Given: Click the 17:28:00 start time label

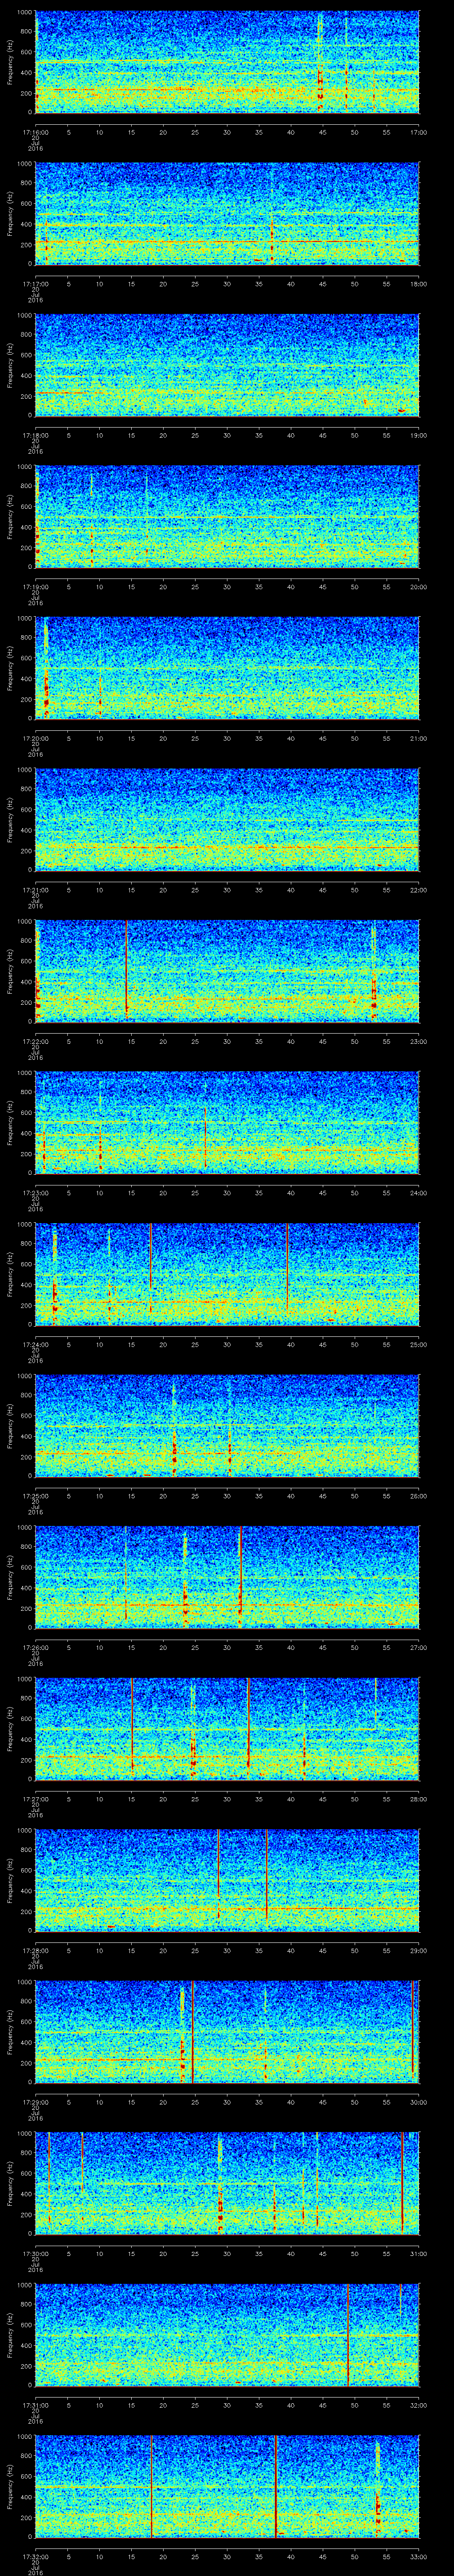Looking at the screenshot, I should pyautogui.click(x=35, y=1950).
